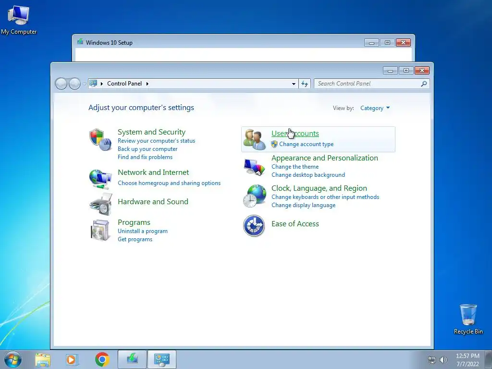The width and height of the screenshot is (492, 369).
Task: Open Clock, Language, and Region heading
Action: tap(319, 188)
